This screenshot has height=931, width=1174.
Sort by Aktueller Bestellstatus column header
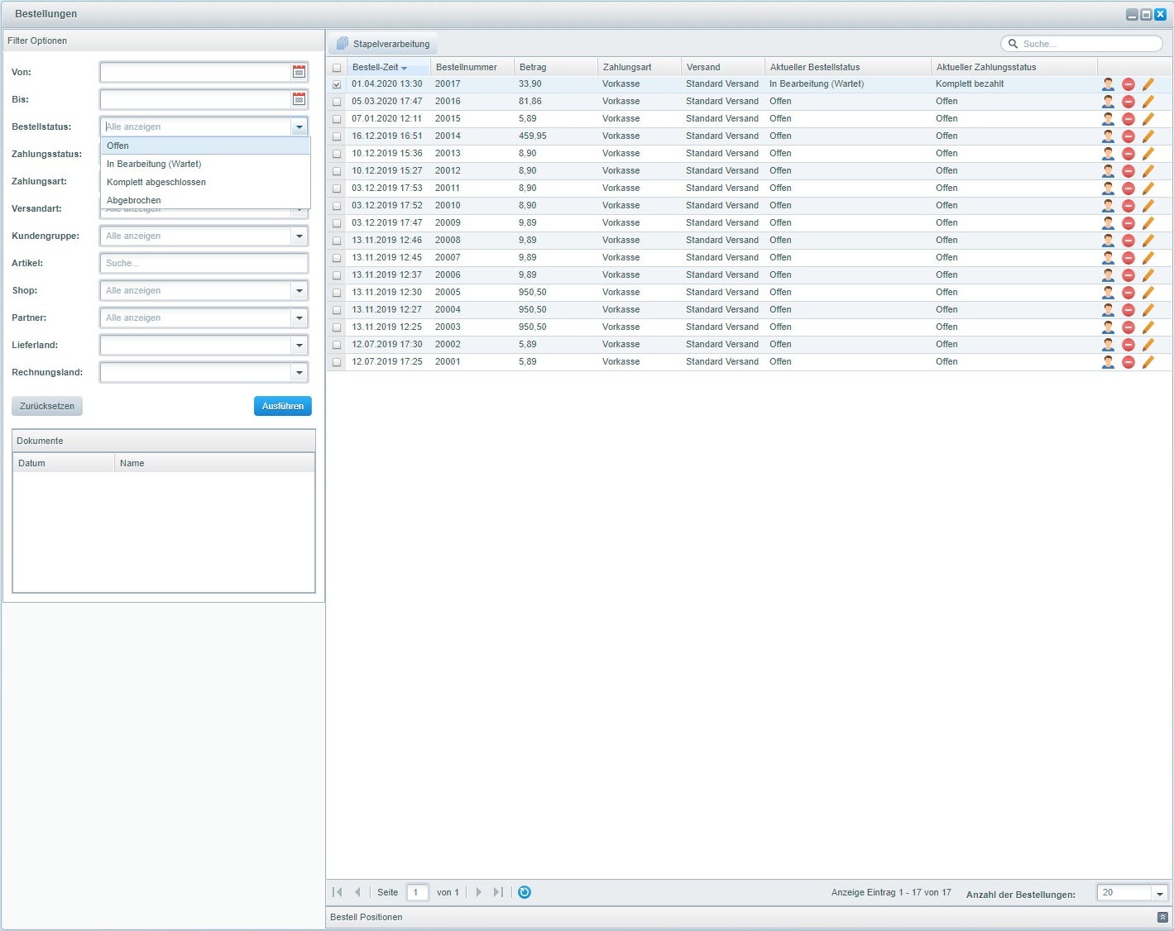[x=848, y=67]
